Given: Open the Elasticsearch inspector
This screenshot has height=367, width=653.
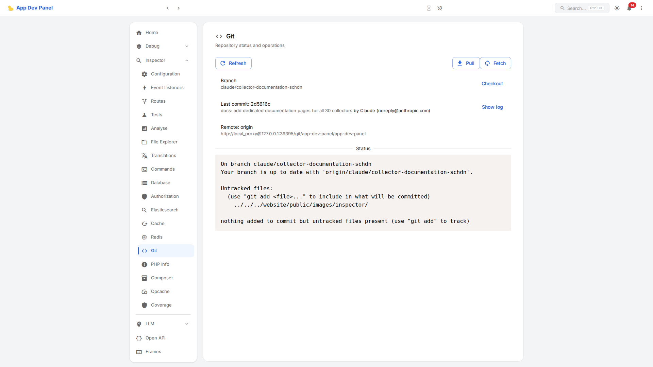Looking at the screenshot, I should pos(165,210).
